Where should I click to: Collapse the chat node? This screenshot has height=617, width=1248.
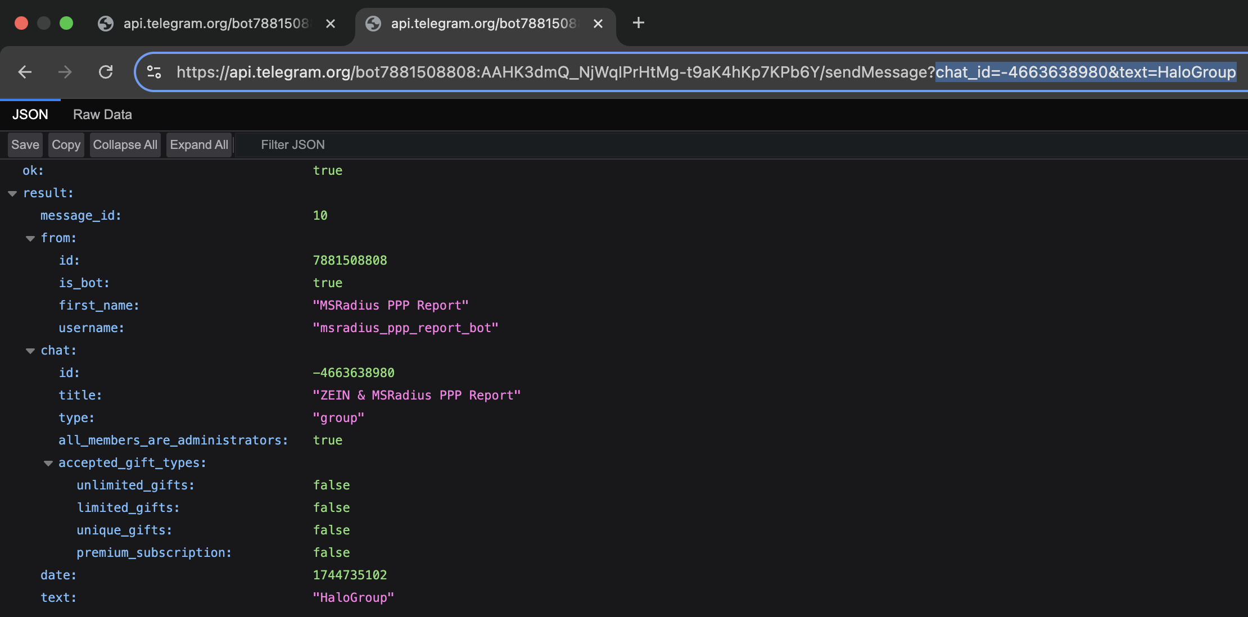30,351
